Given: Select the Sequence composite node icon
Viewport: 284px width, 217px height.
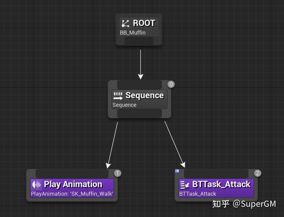Looking at the screenshot, I should click(119, 96).
